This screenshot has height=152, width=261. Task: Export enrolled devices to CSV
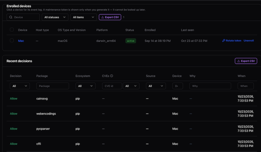110,17
